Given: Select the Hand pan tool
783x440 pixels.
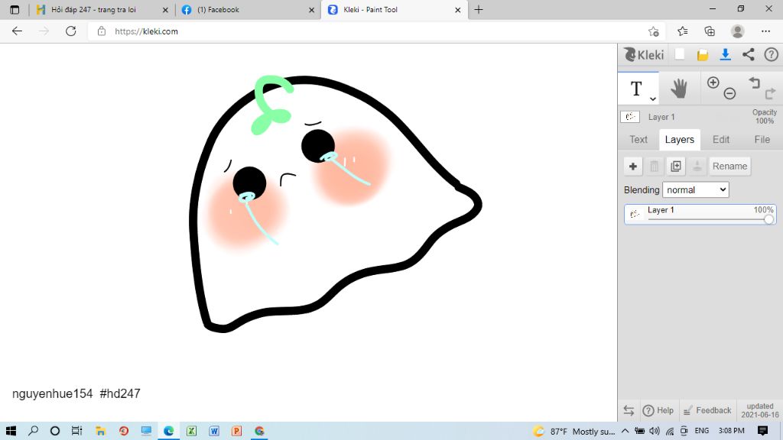Looking at the screenshot, I should click(679, 89).
